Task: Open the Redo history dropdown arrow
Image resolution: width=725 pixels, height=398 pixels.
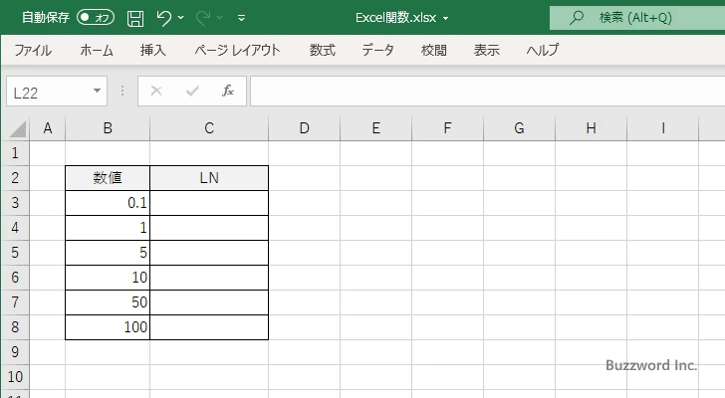Action: click(x=220, y=18)
